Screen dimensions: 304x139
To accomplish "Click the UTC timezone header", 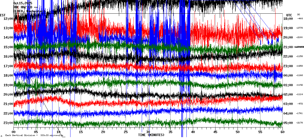I will (289, 15).
